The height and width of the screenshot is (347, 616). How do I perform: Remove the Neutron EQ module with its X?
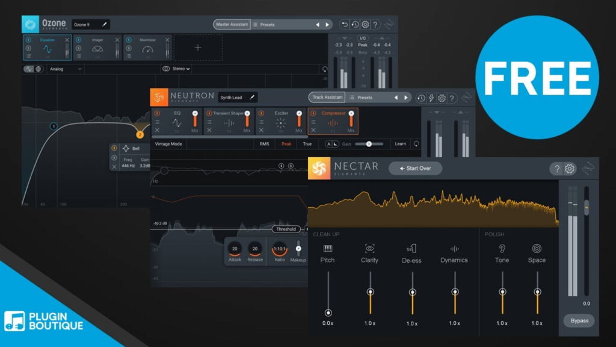157,130
